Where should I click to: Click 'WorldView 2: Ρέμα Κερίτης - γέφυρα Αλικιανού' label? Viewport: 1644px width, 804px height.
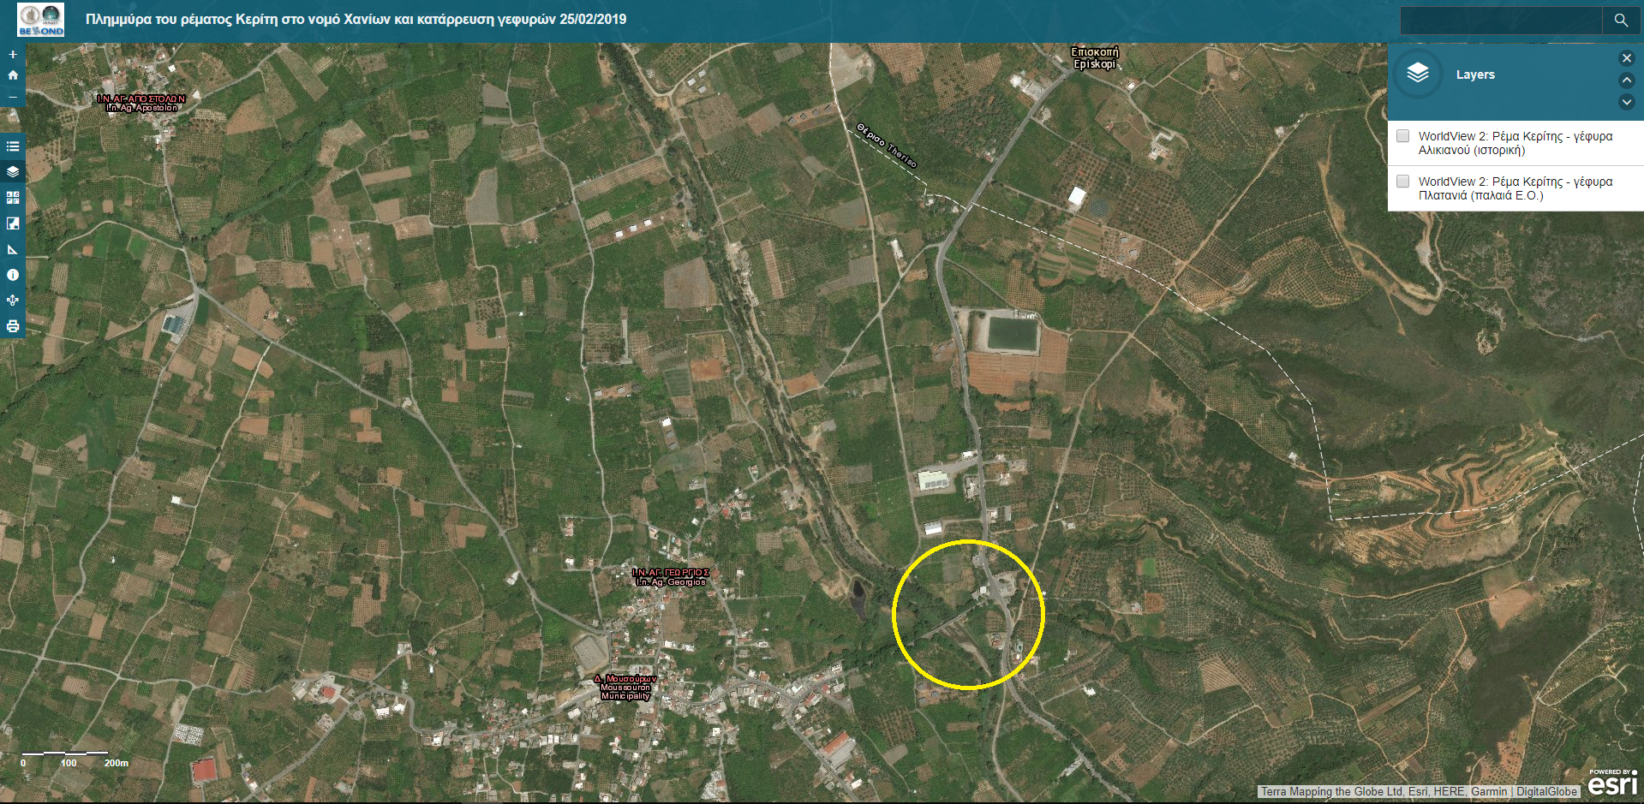[x=1515, y=143]
